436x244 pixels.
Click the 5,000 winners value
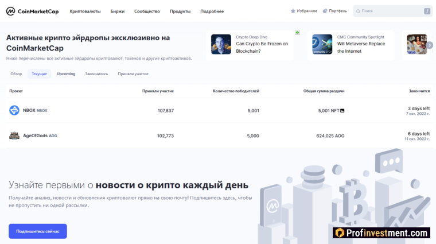click(253, 135)
